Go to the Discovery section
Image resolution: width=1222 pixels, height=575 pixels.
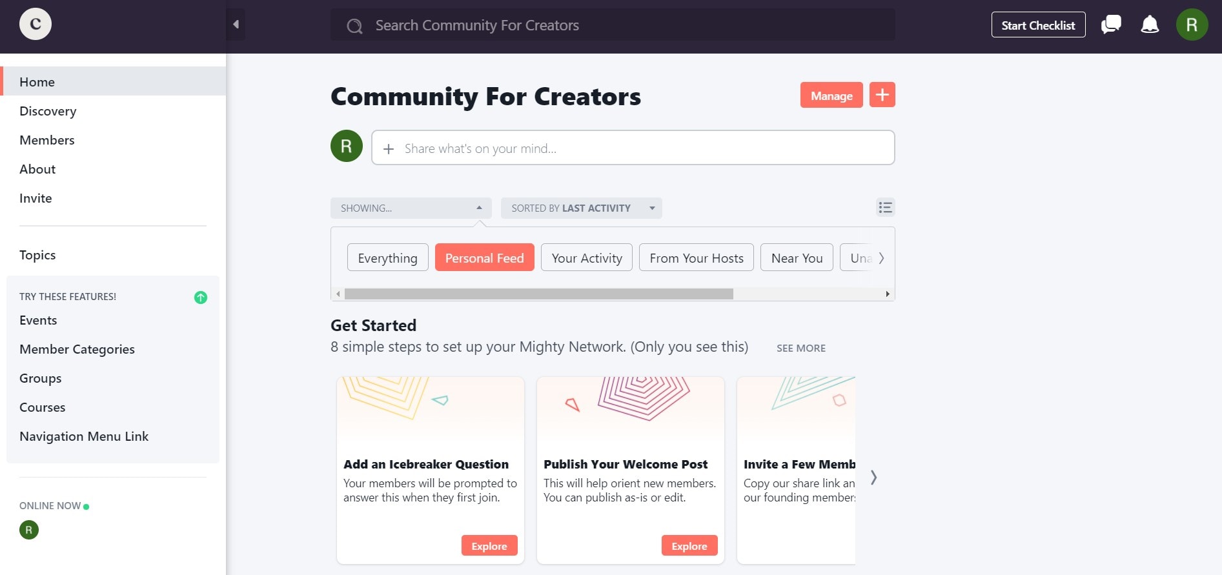48,111
